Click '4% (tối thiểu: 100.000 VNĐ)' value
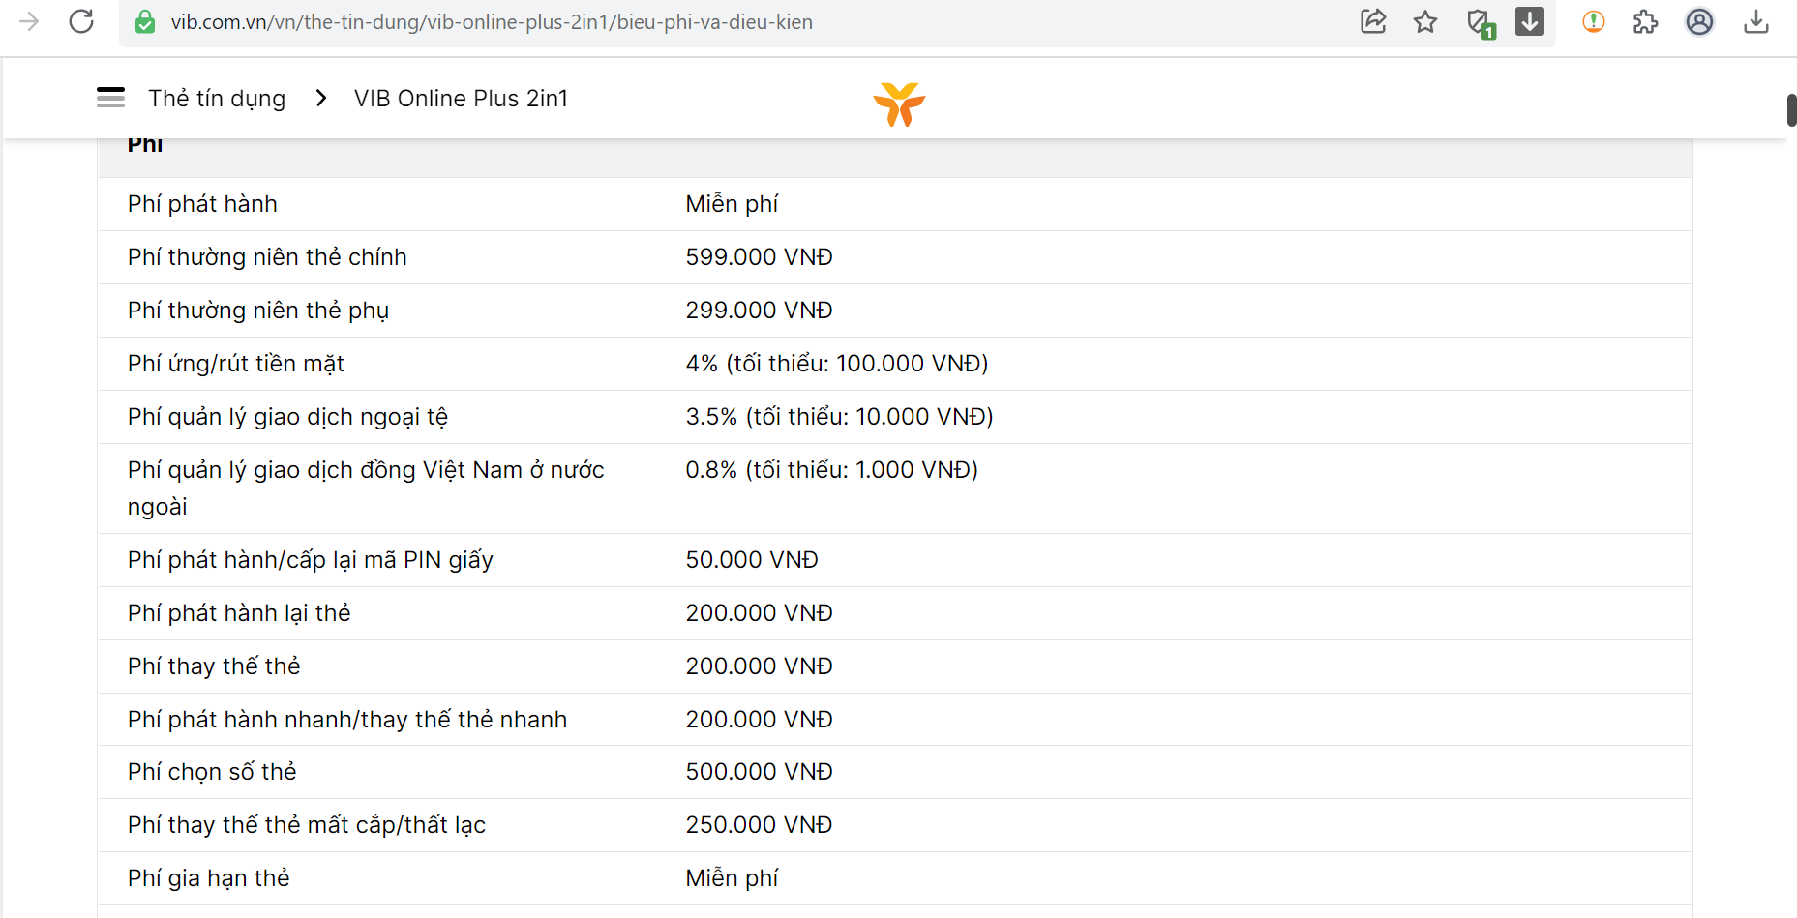The height and width of the screenshot is (918, 1797). (837, 364)
